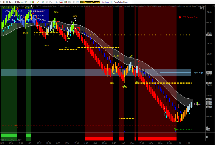Screen dimensions: 215x145
Task: Open the BPTRenko 3-1 bar type dropdown
Action: coord(22,2)
